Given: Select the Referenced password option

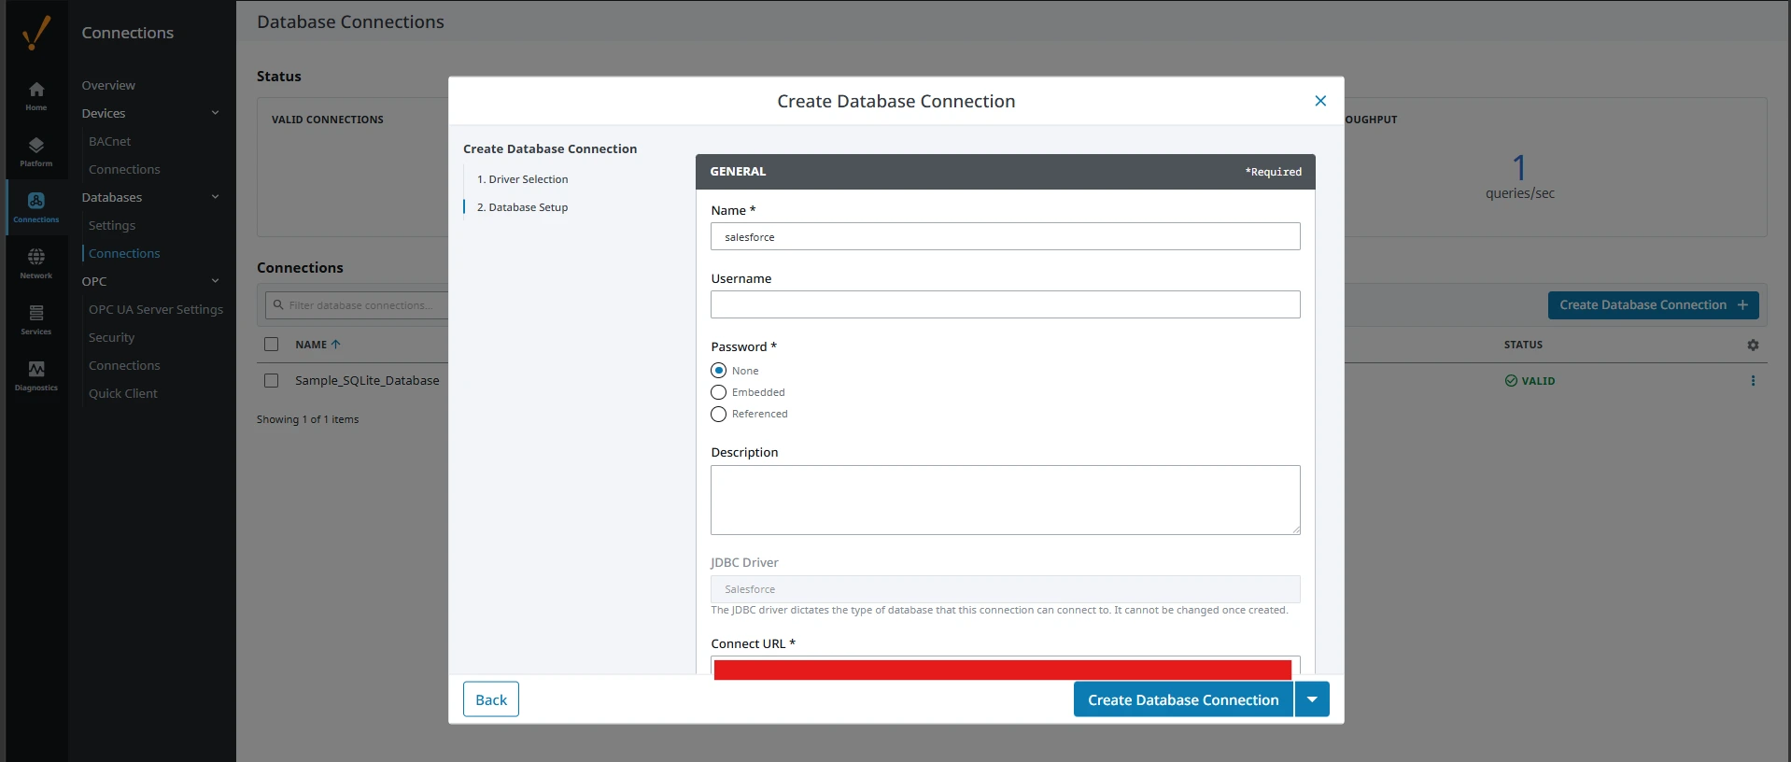Looking at the screenshot, I should (x=718, y=414).
